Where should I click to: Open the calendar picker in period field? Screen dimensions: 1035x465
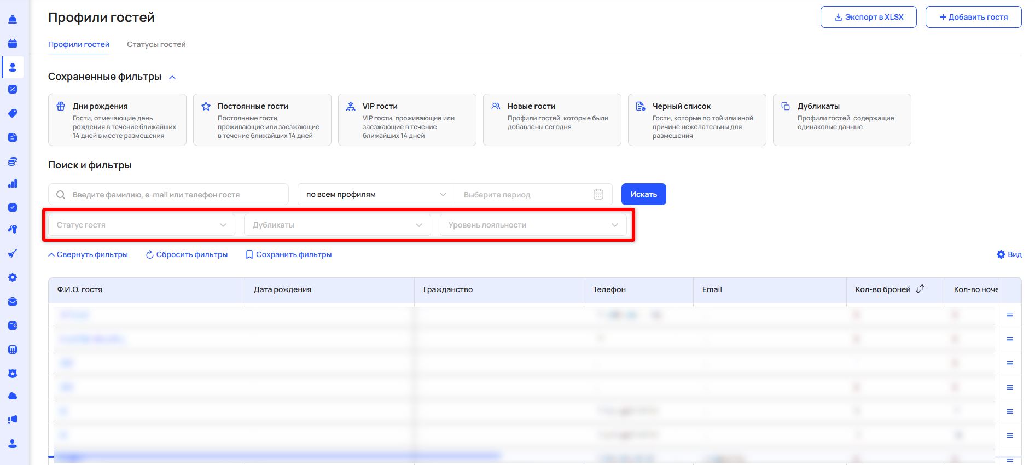coord(598,194)
